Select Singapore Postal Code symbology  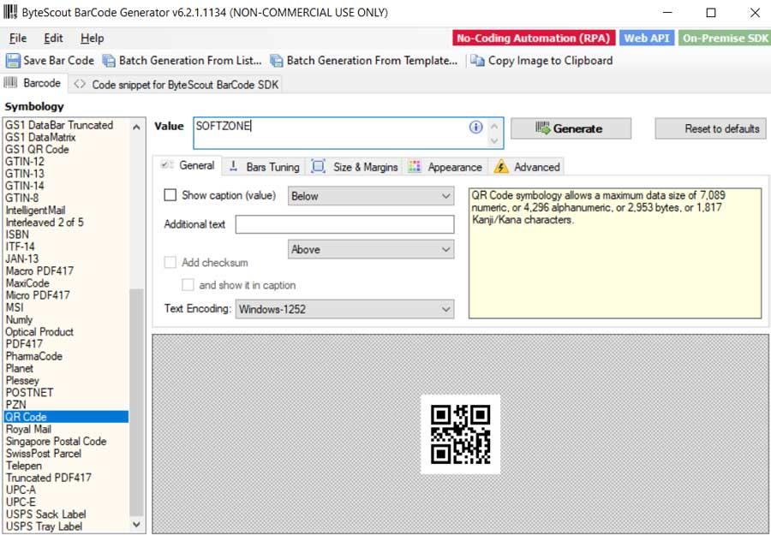point(56,441)
